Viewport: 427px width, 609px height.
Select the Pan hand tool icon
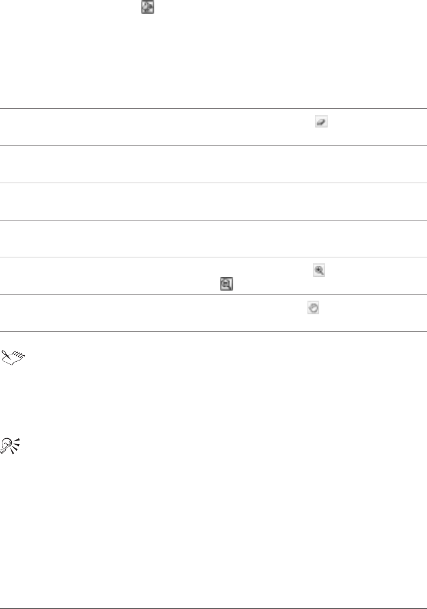[313, 307]
